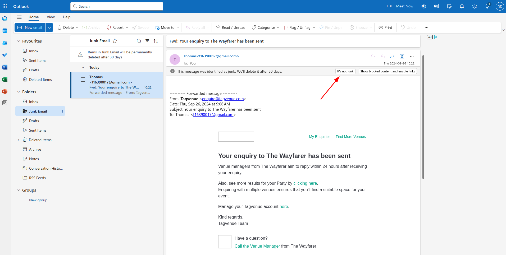This screenshot has width=506, height=255.
Task: Open Archive folder
Action: click(40, 149)
